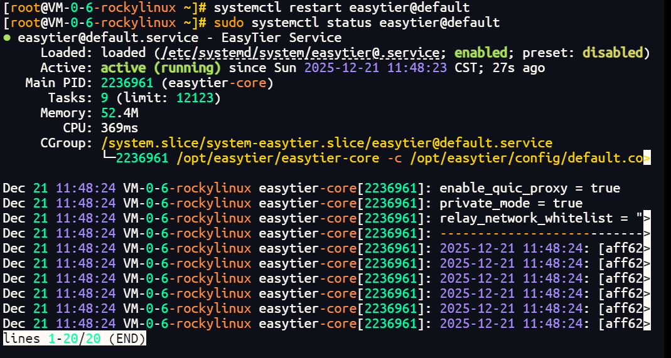Click the truncation arrow ending the default.co line
This screenshot has height=358, width=671.
[x=647, y=158]
